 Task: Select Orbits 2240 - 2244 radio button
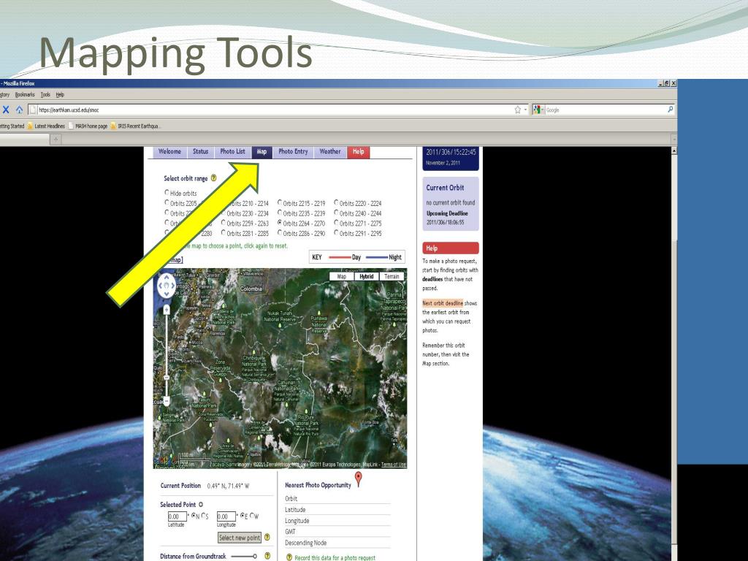coord(336,213)
